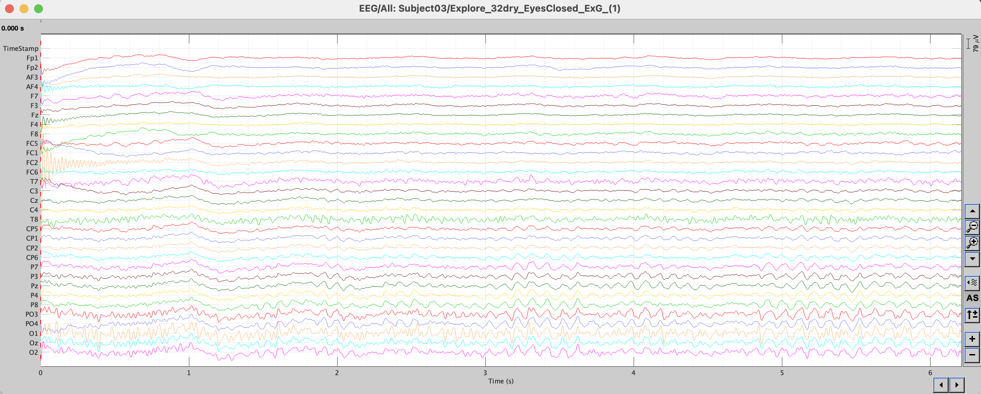
Task: Select the FC2 channel label
Action: 32,162
